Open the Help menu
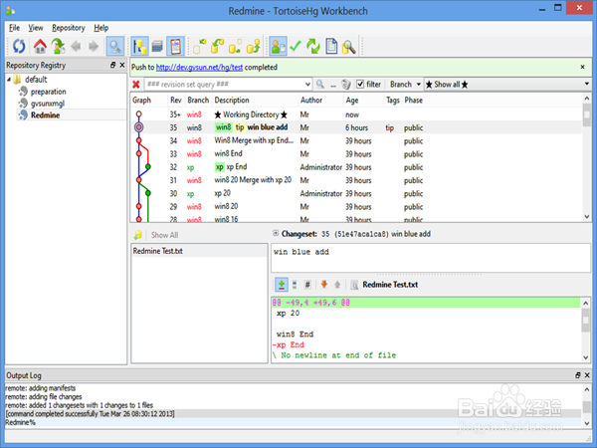The width and height of the screenshot is (597, 448). click(x=101, y=28)
